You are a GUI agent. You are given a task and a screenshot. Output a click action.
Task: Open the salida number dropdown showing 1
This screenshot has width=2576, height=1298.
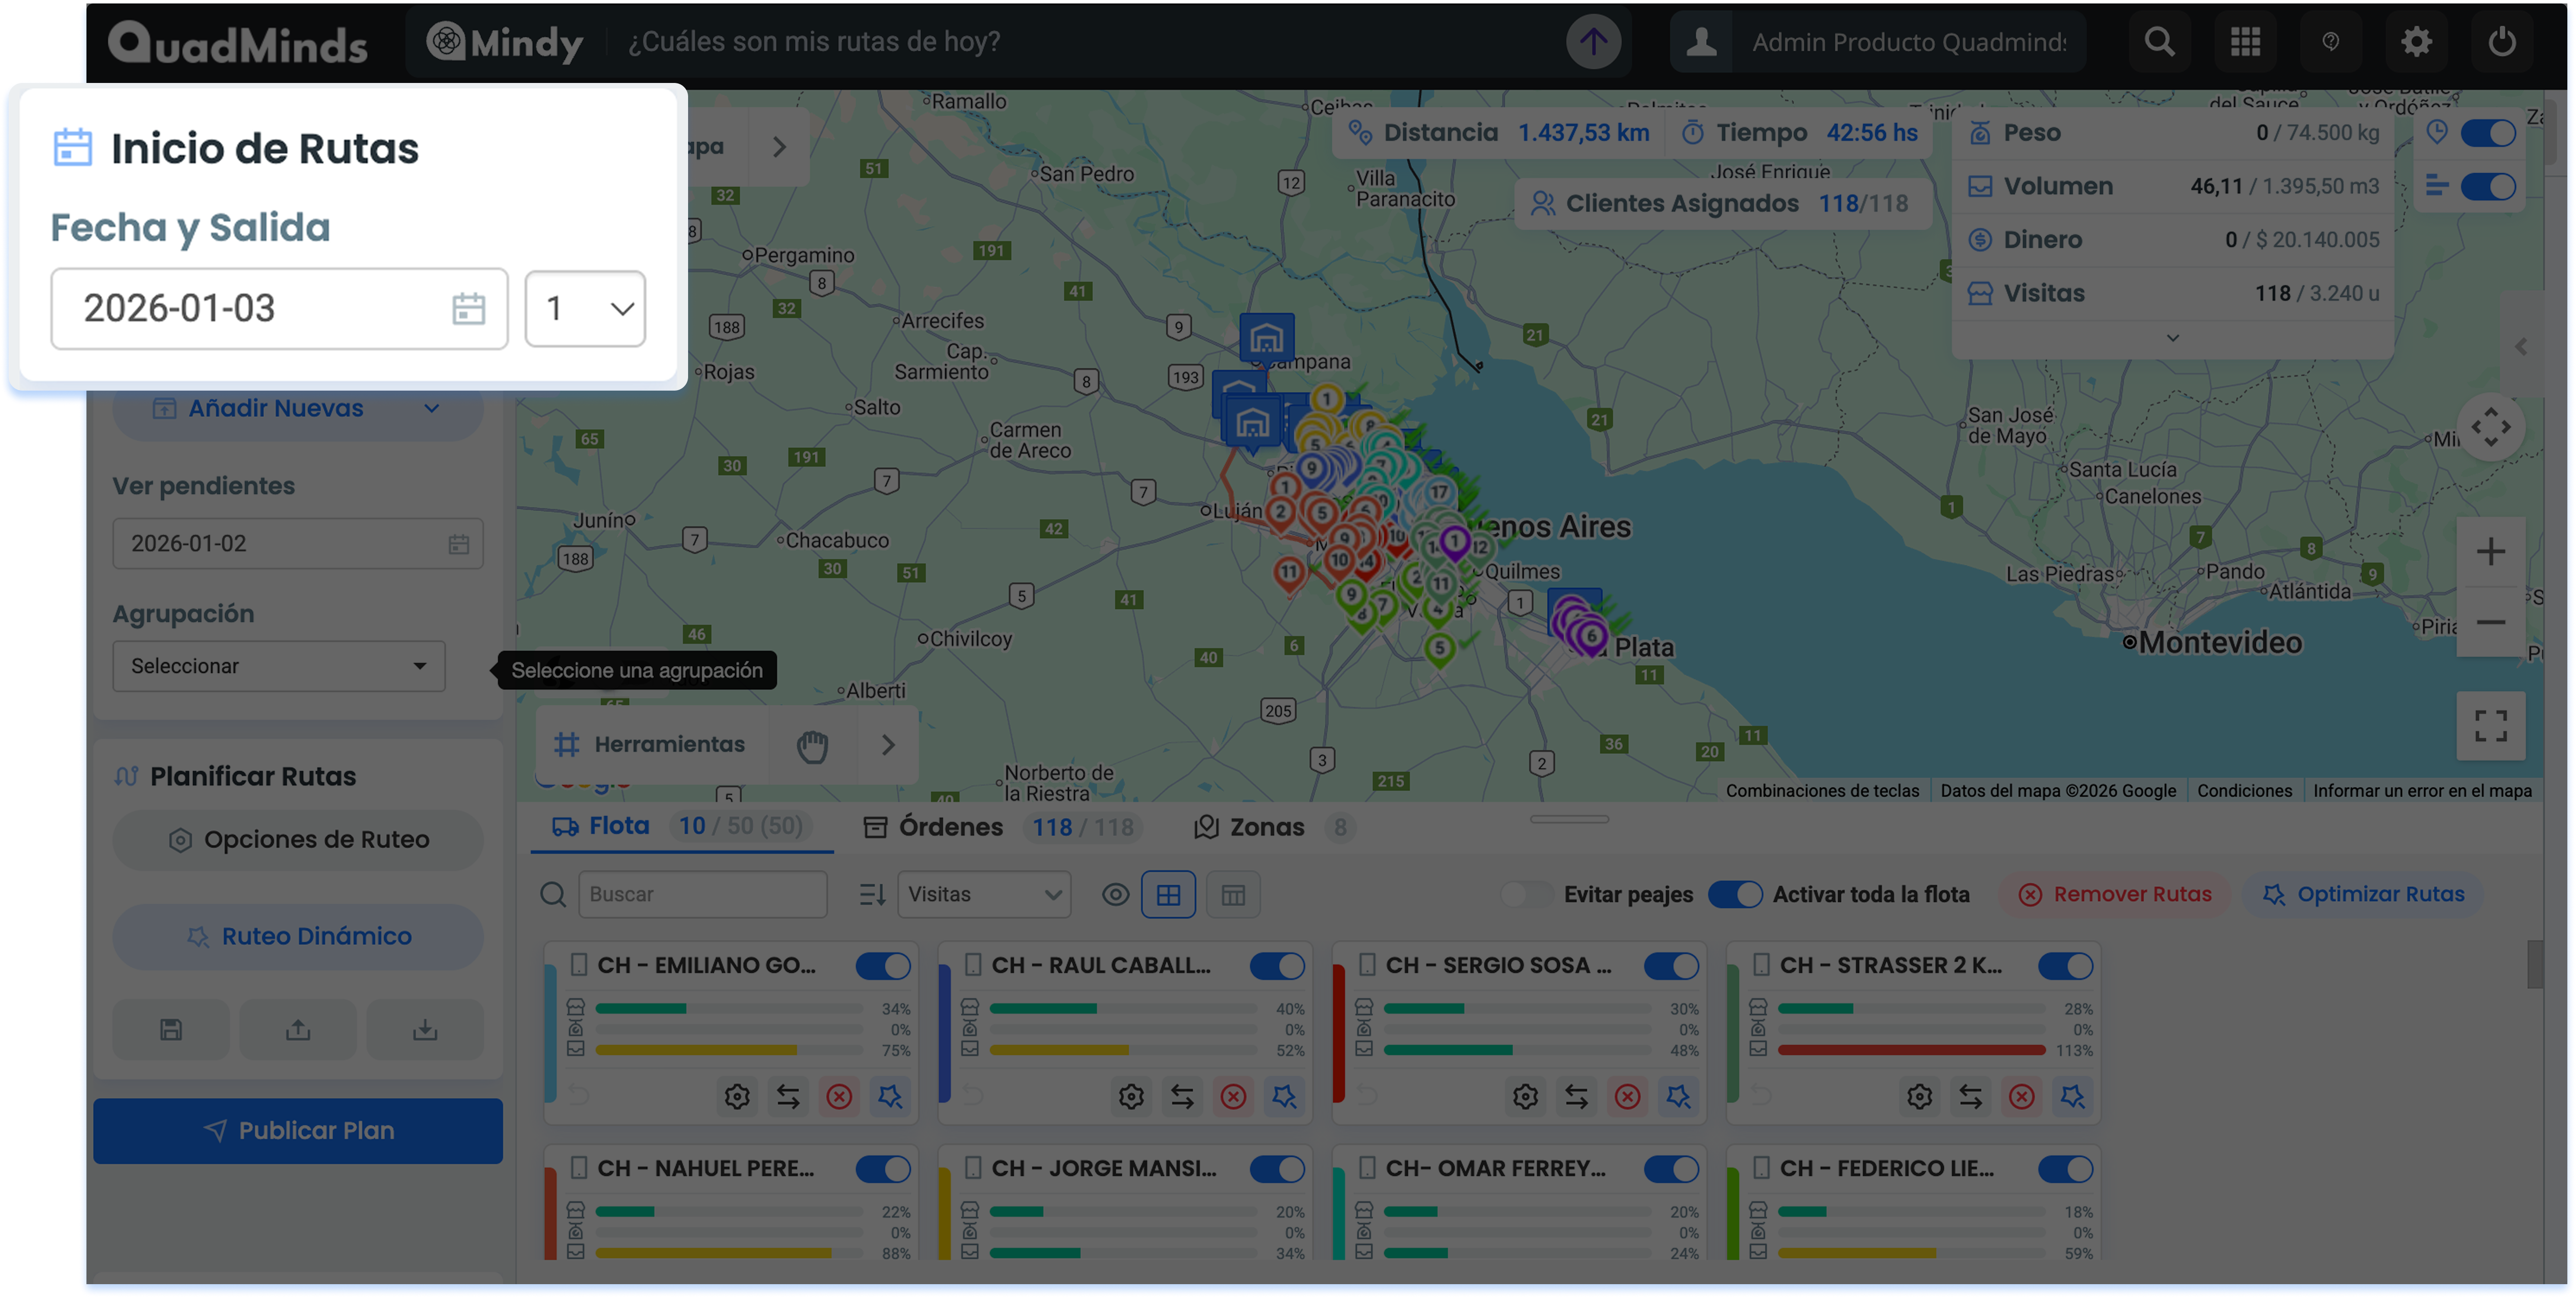point(585,309)
